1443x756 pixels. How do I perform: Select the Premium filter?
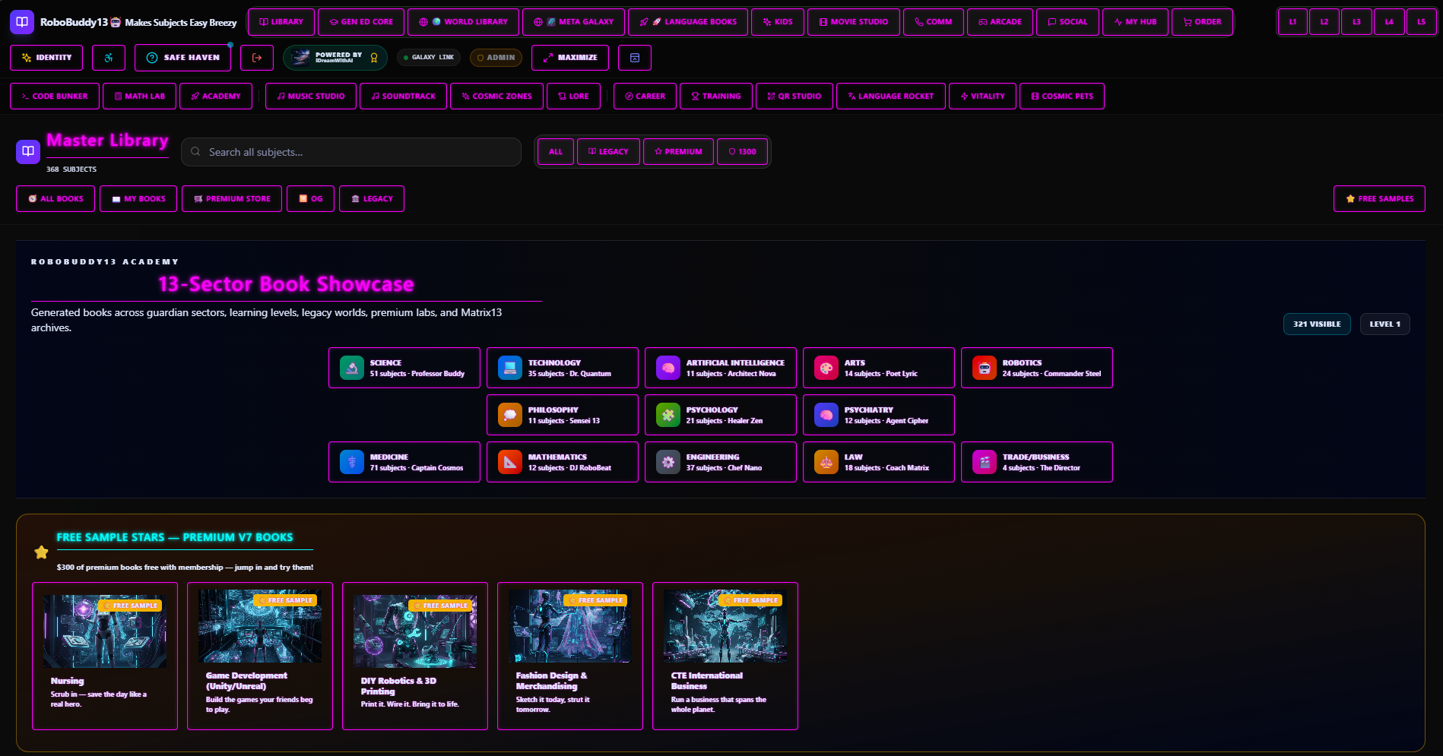click(x=678, y=152)
